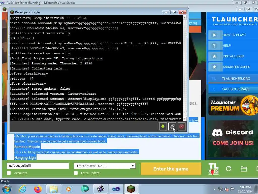Open Firefox from taskbar
Screen dimensions: 258x194
[x=38, y=189]
